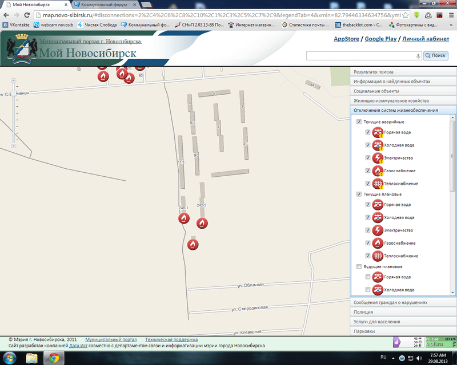Uncheck emergency Электричество checkbox
The width and height of the screenshot is (457, 365).
(x=368, y=158)
